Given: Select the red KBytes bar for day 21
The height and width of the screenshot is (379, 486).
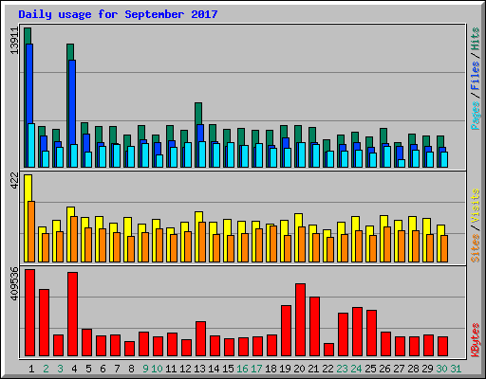Looking at the screenshot, I should click(314, 326).
